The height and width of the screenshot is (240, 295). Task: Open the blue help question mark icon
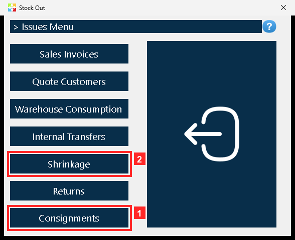pos(269,26)
